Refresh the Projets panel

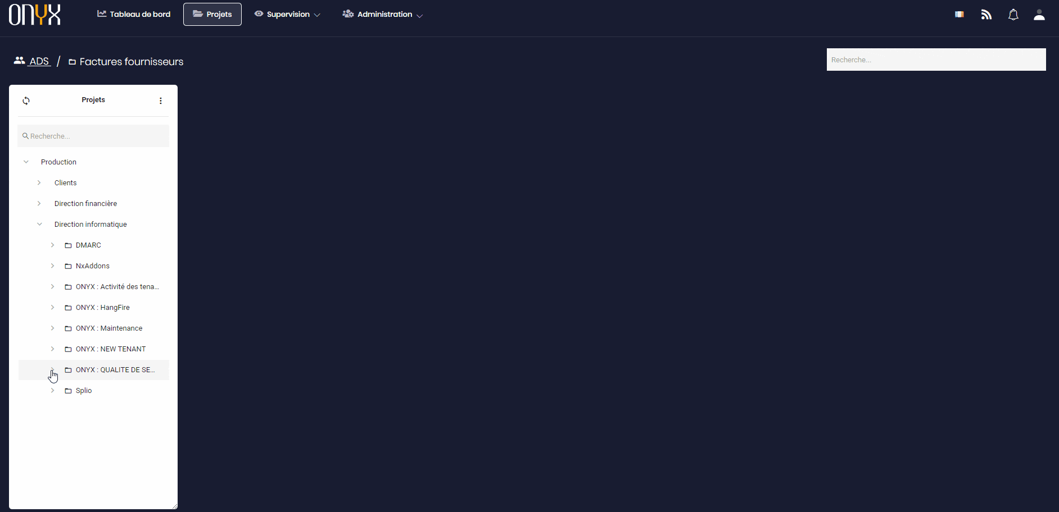tap(26, 100)
